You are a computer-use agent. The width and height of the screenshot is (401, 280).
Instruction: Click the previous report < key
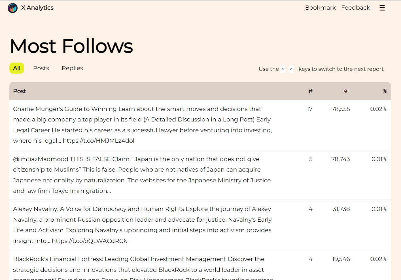[x=283, y=69]
